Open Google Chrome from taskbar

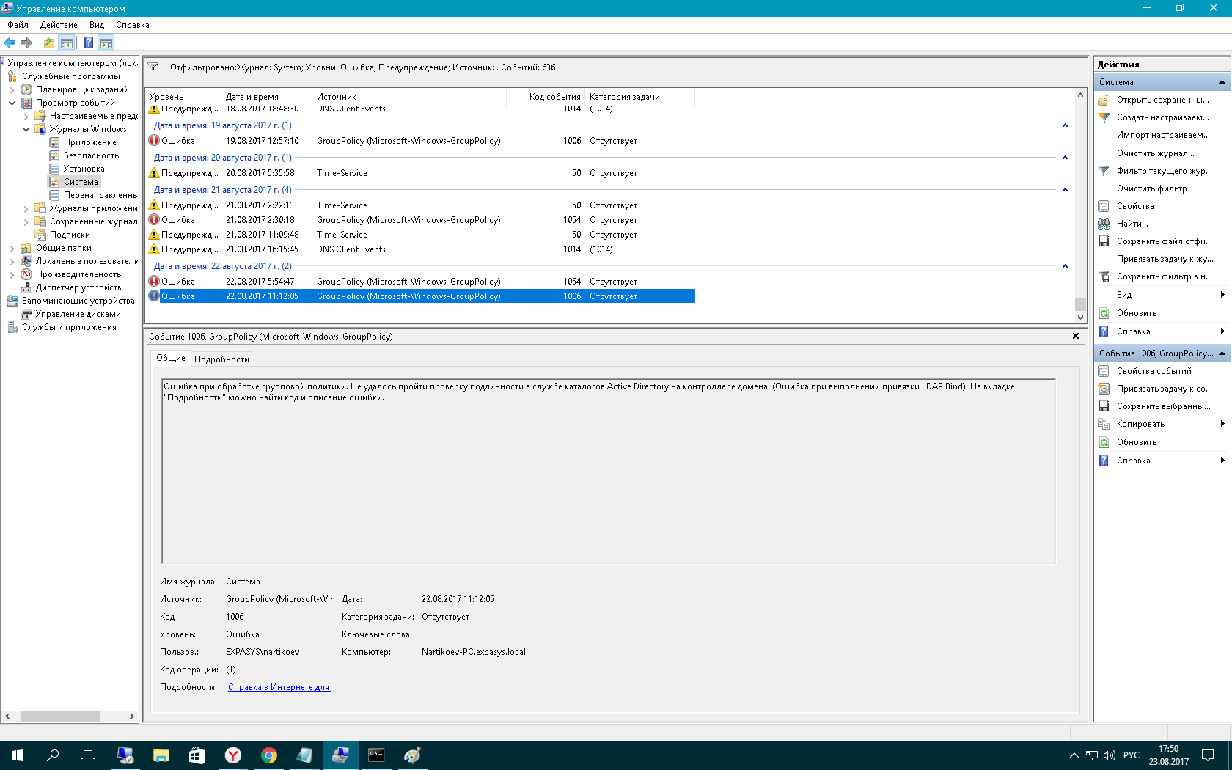(269, 755)
